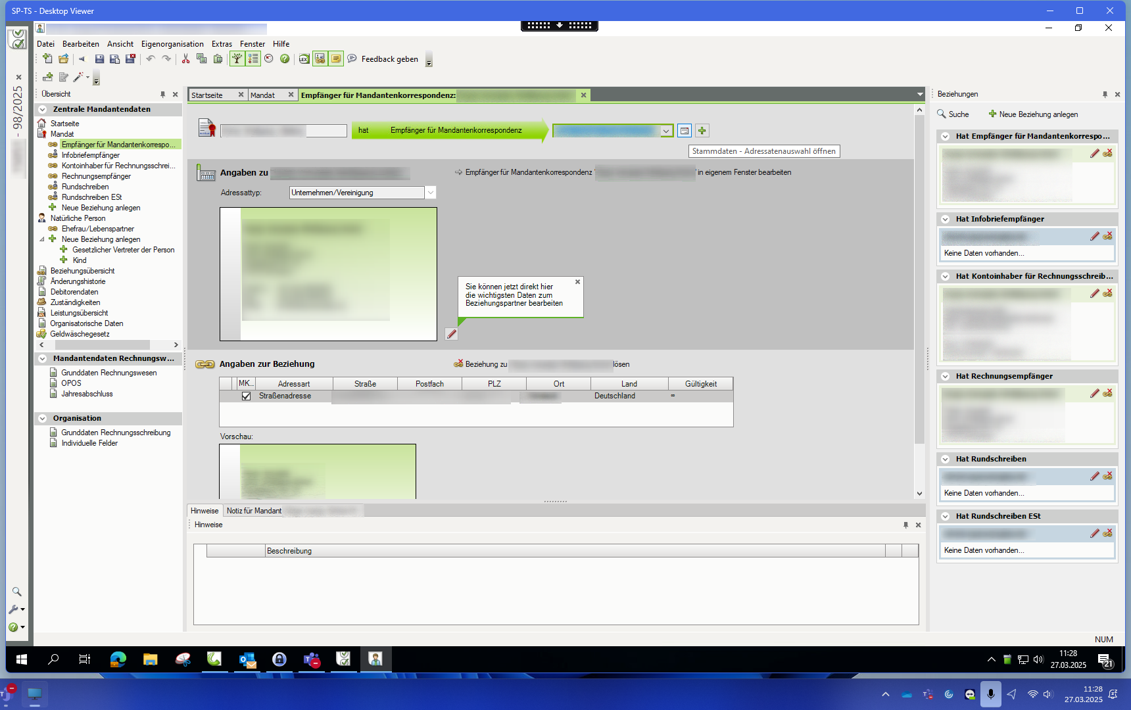Collapse the Hat Rundschreiben ESt group
Screen dimensions: 1131x710
pyautogui.click(x=945, y=517)
